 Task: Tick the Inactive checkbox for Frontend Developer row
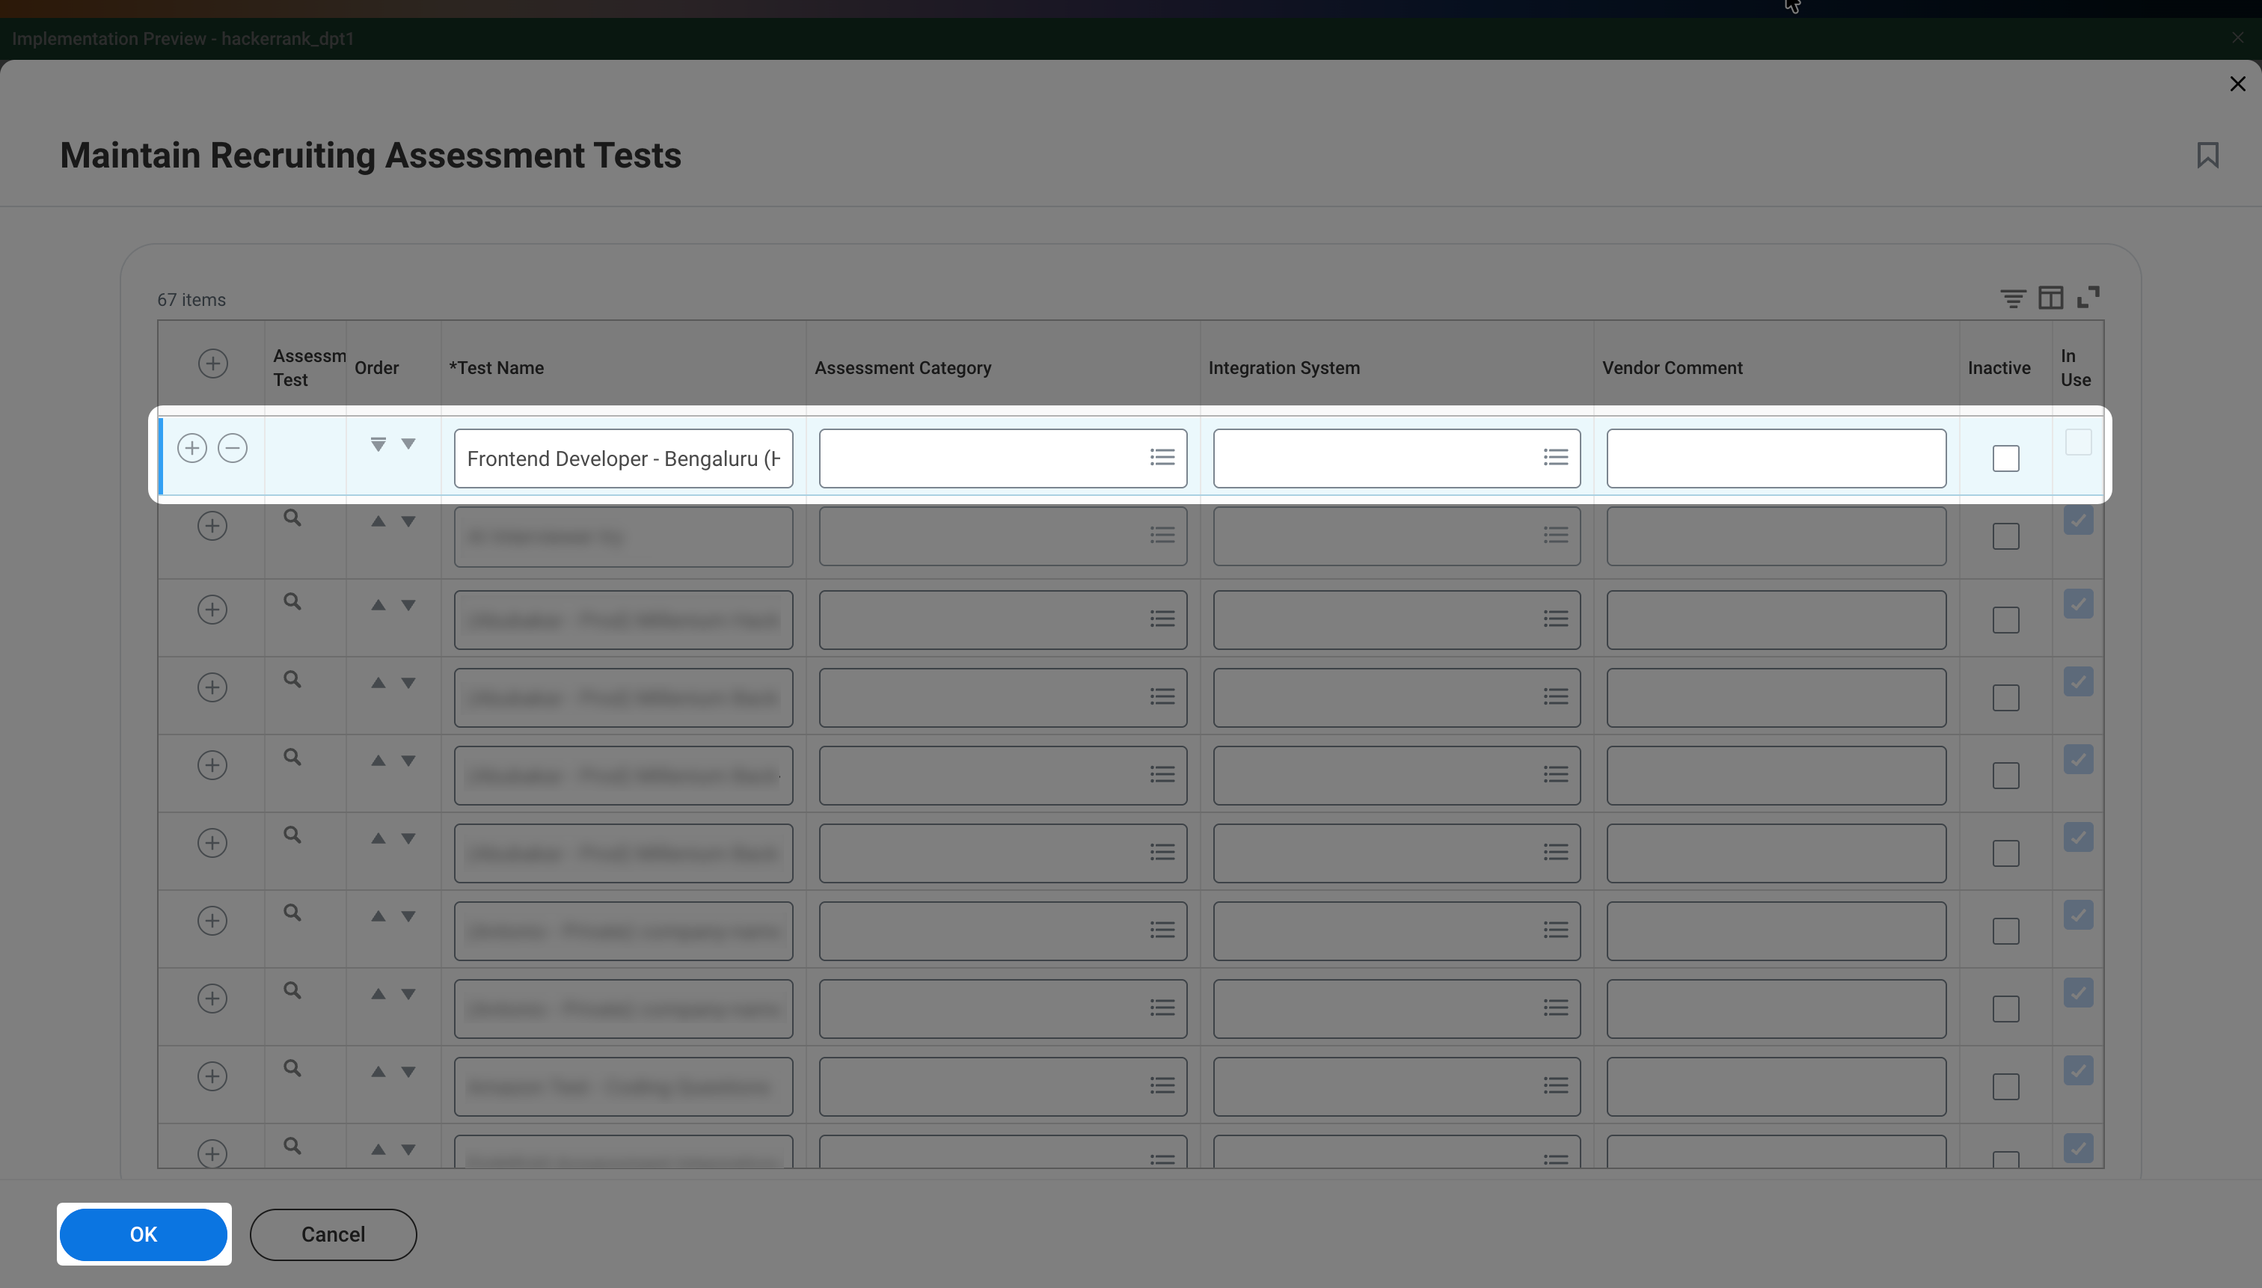tap(2005, 459)
